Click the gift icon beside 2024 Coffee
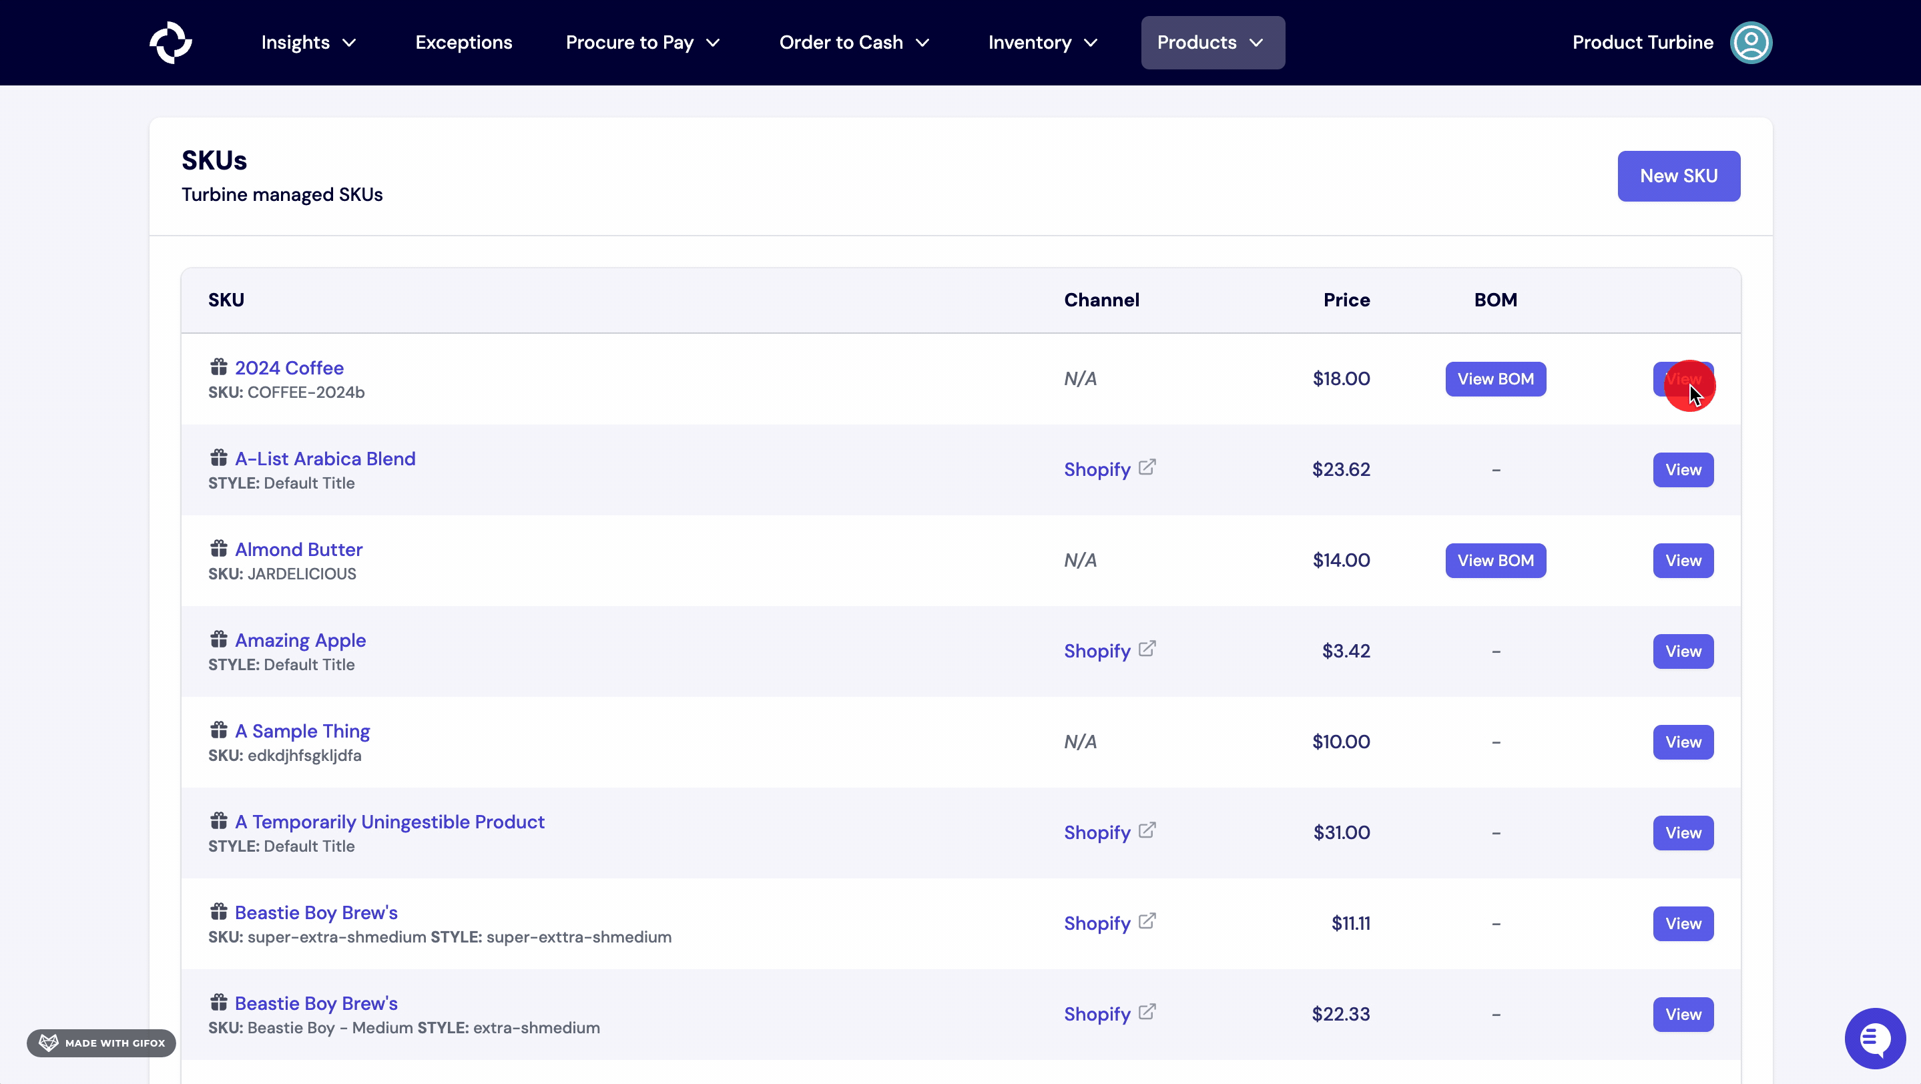This screenshot has height=1084, width=1921. coord(218,366)
